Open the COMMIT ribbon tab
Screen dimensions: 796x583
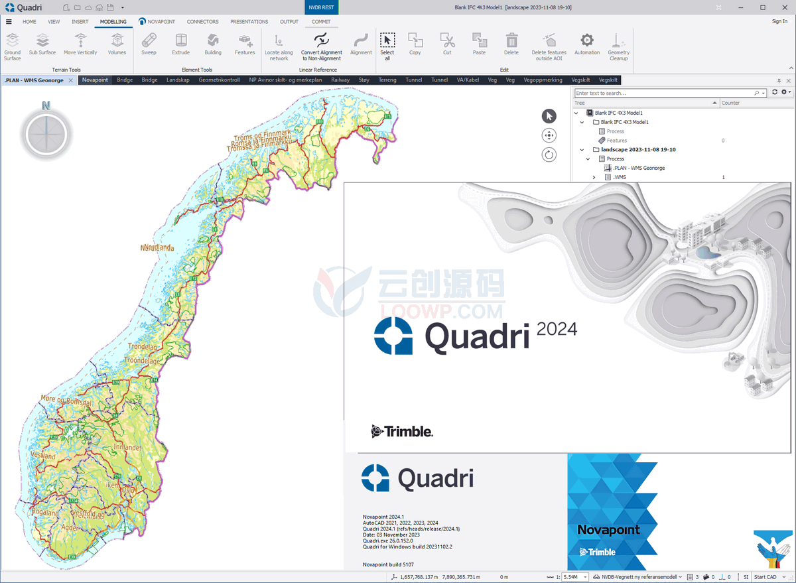click(x=321, y=21)
